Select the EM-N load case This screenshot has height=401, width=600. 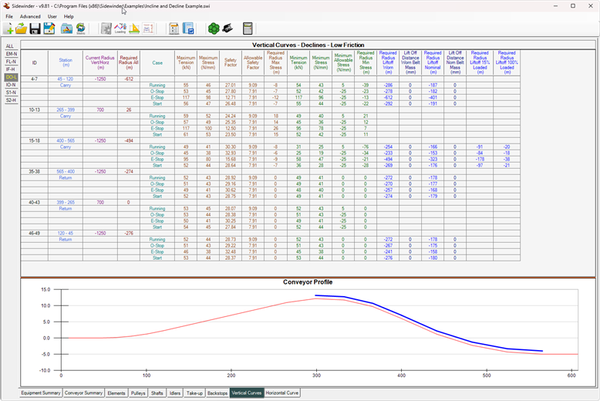(11, 54)
